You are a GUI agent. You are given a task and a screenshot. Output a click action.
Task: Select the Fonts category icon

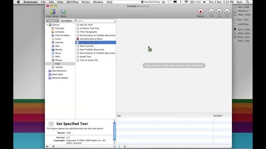pos(53,39)
